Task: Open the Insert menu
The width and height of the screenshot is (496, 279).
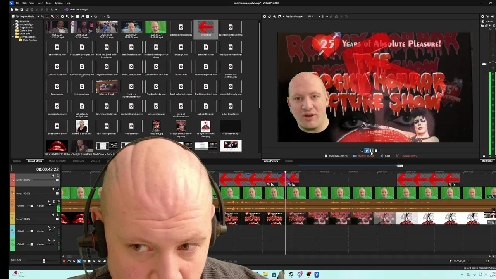Action: tap(40, 3)
